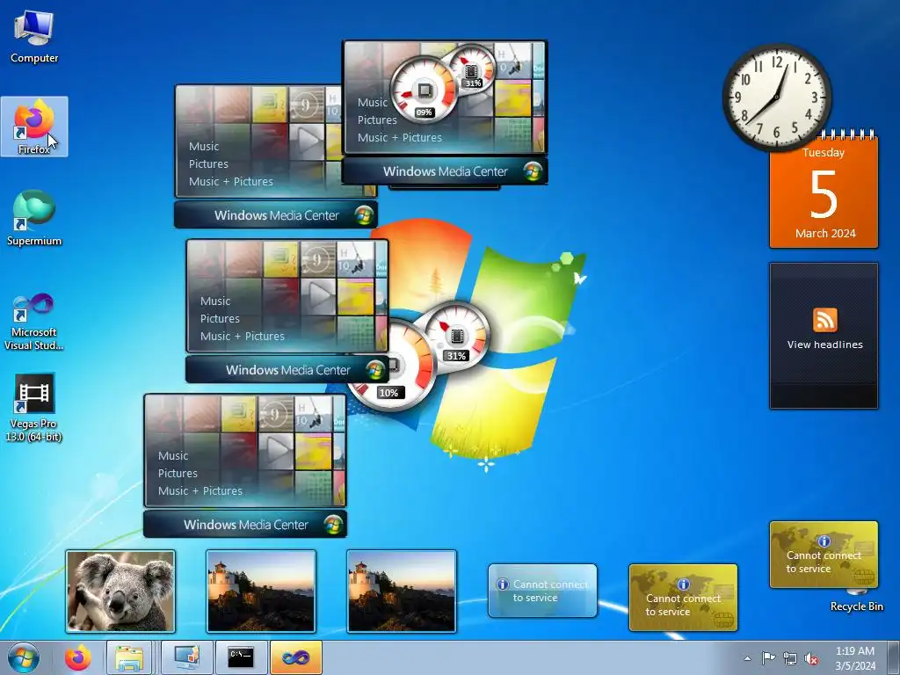This screenshot has height=675, width=900.
Task: Choose Music + Pictures in gadget overlapping 10% dial
Action: [243, 337]
